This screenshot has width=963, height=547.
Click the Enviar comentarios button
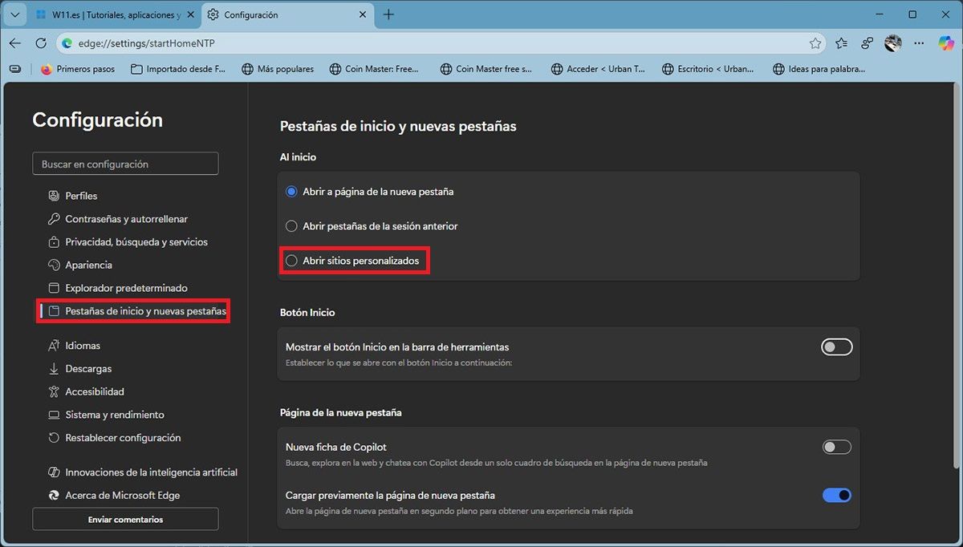pyautogui.click(x=125, y=520)
